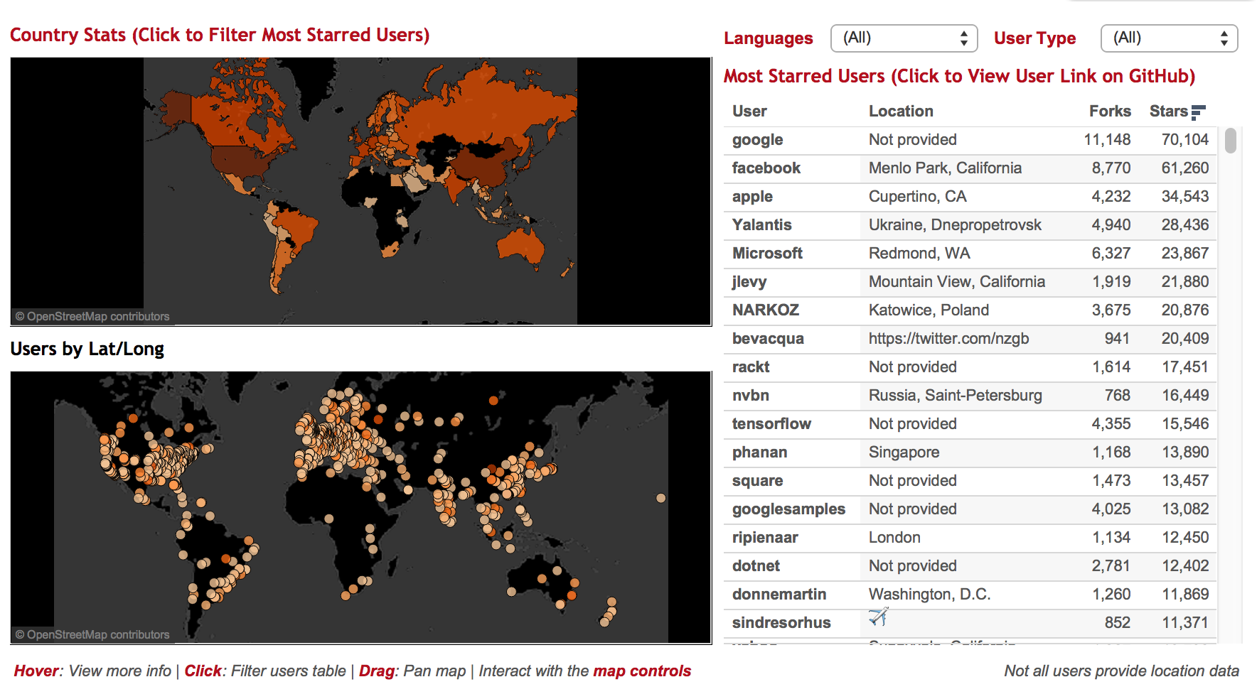Click location Menlo Park, California
This screenshot has width=1257, height=699.
coord(945,168)
